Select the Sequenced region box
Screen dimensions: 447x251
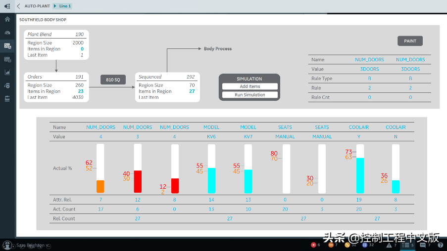(167, 87)
